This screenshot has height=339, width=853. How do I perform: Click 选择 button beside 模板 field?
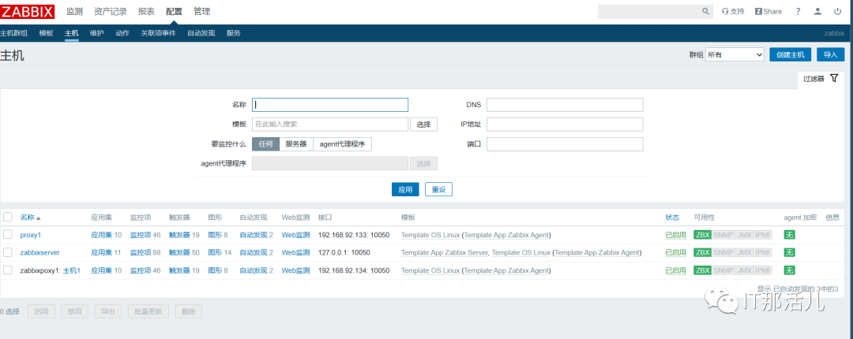coord(424,125)
